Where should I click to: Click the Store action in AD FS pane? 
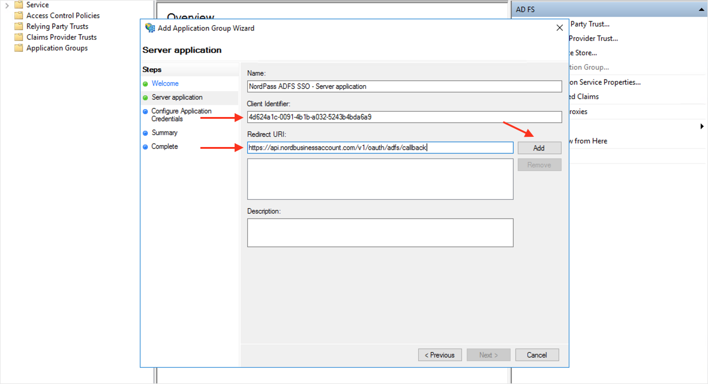(583, 53)
